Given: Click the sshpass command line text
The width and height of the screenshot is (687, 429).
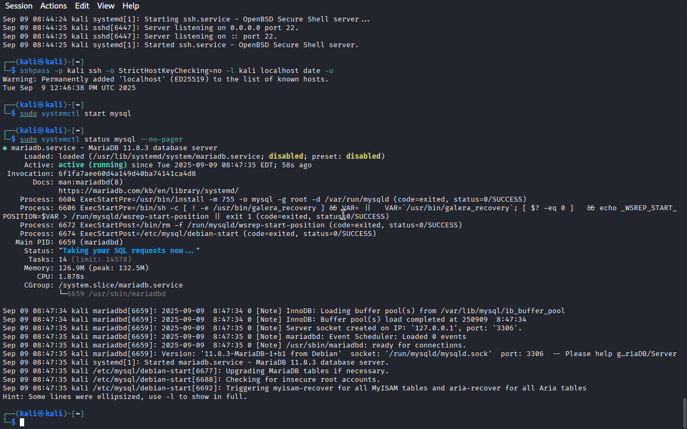Looking at the screenshot, I should click(x=177, y=71).
